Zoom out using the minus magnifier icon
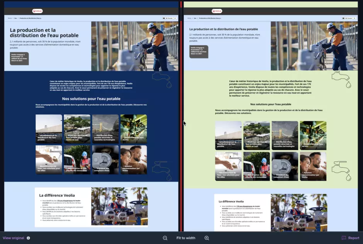 click(x=165, y=238)
